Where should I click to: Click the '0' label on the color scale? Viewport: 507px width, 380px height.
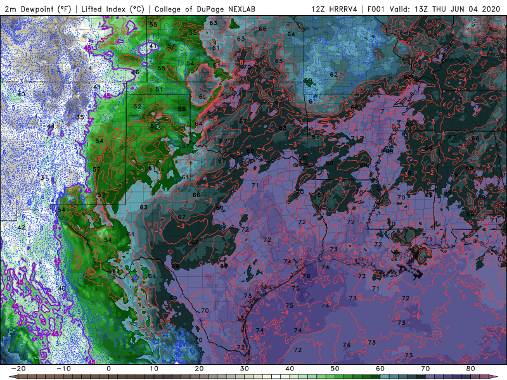tap(108, 369)
